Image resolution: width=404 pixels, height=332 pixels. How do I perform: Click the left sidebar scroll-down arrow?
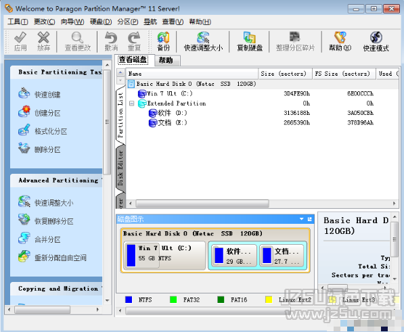coord(107,300)
